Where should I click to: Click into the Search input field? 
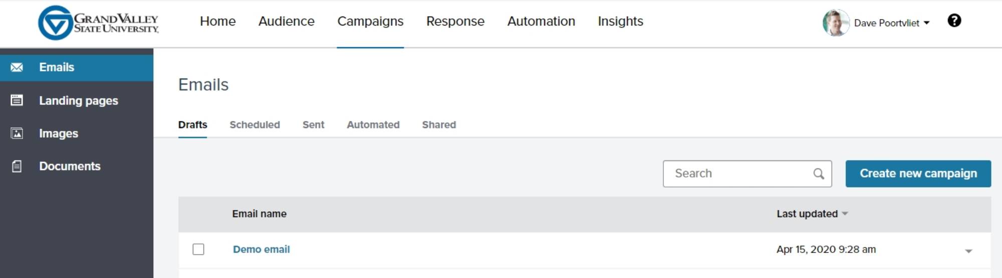click(x=736, y=173)
